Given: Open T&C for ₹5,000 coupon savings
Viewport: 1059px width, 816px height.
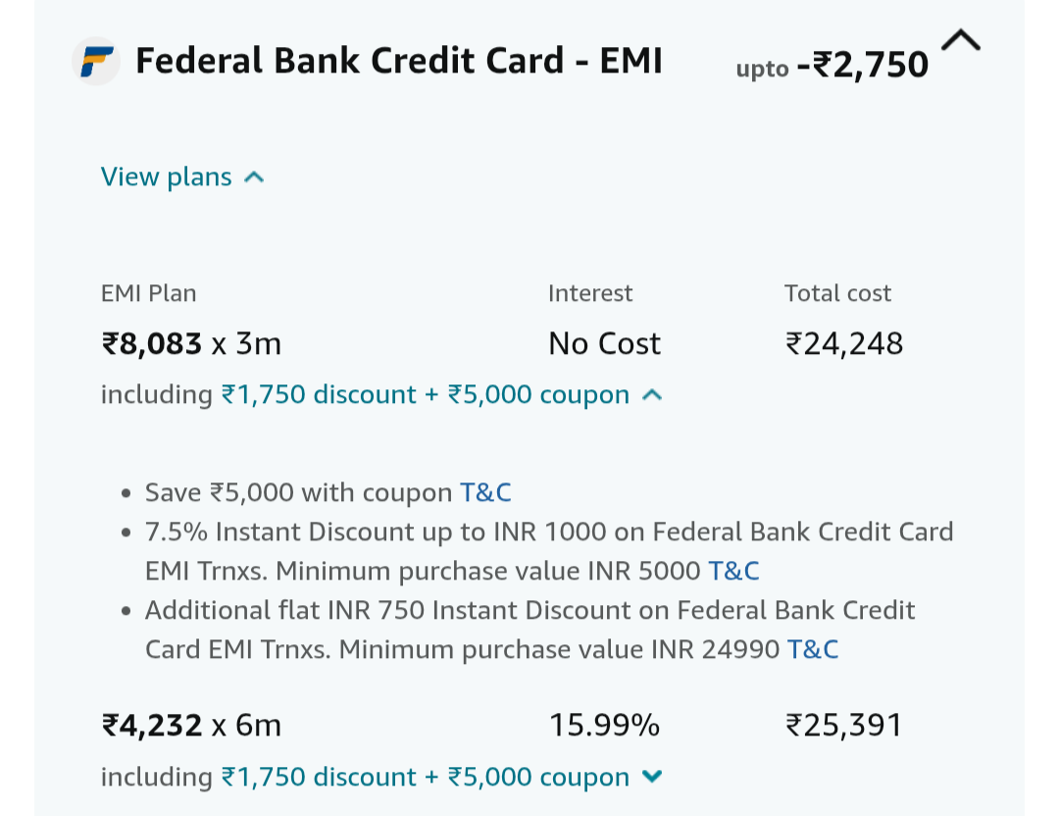Looking at the screenshot, I should point(485,492).
